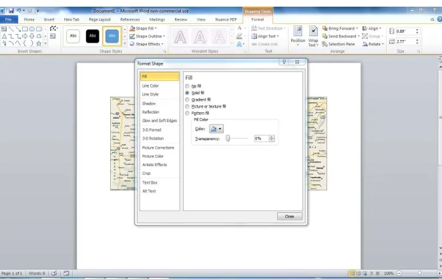Click the zoom slider handle in status bar

[x=419, y=273]
